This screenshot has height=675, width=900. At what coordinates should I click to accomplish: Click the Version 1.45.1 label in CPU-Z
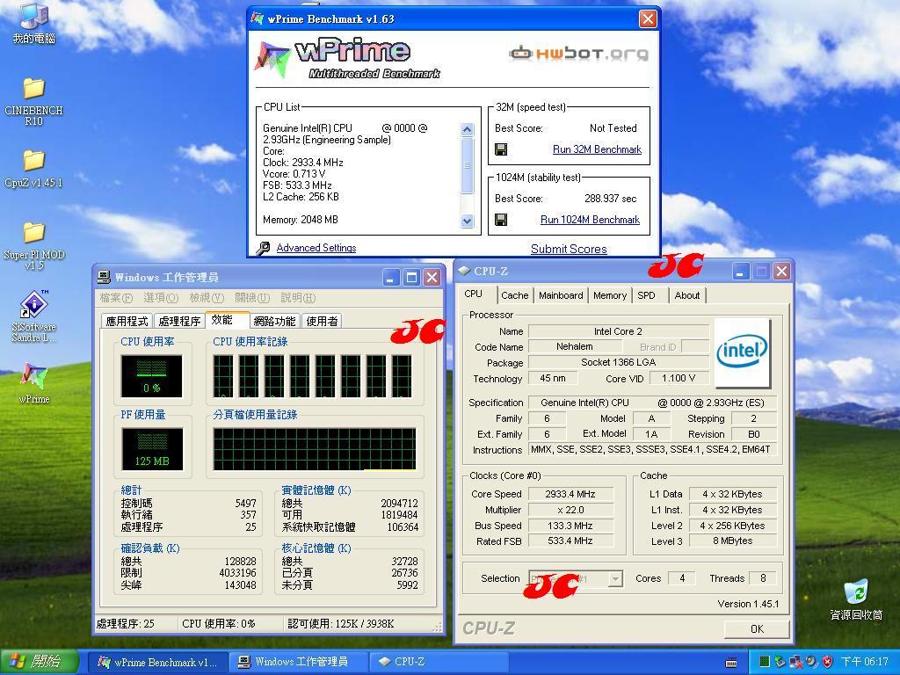pyautogui.click(x=748, y=604)
